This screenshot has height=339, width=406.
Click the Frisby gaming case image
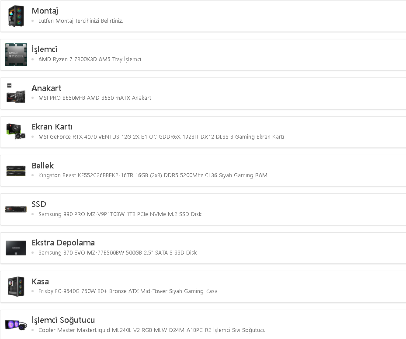pyautogui.click(x=16, y=287)
